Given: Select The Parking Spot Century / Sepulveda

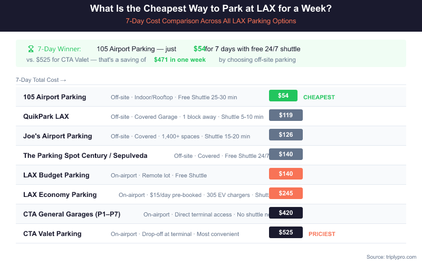Looking at the screenshot, I should 85,155.
